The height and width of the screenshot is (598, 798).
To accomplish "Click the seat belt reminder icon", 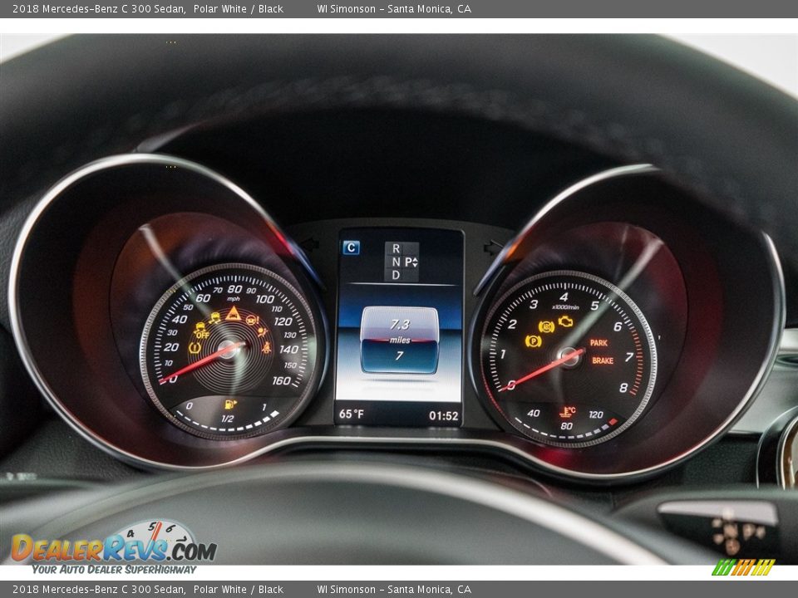I will click(x=267, y=347).
